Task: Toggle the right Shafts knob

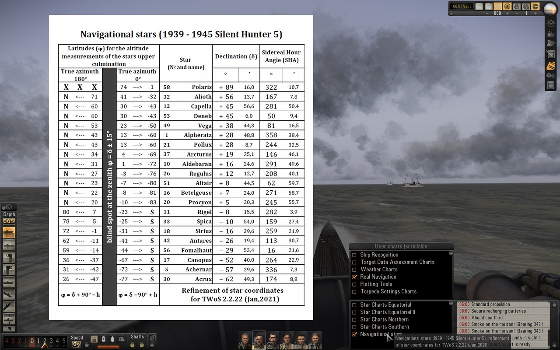Action: pos(142,345)
